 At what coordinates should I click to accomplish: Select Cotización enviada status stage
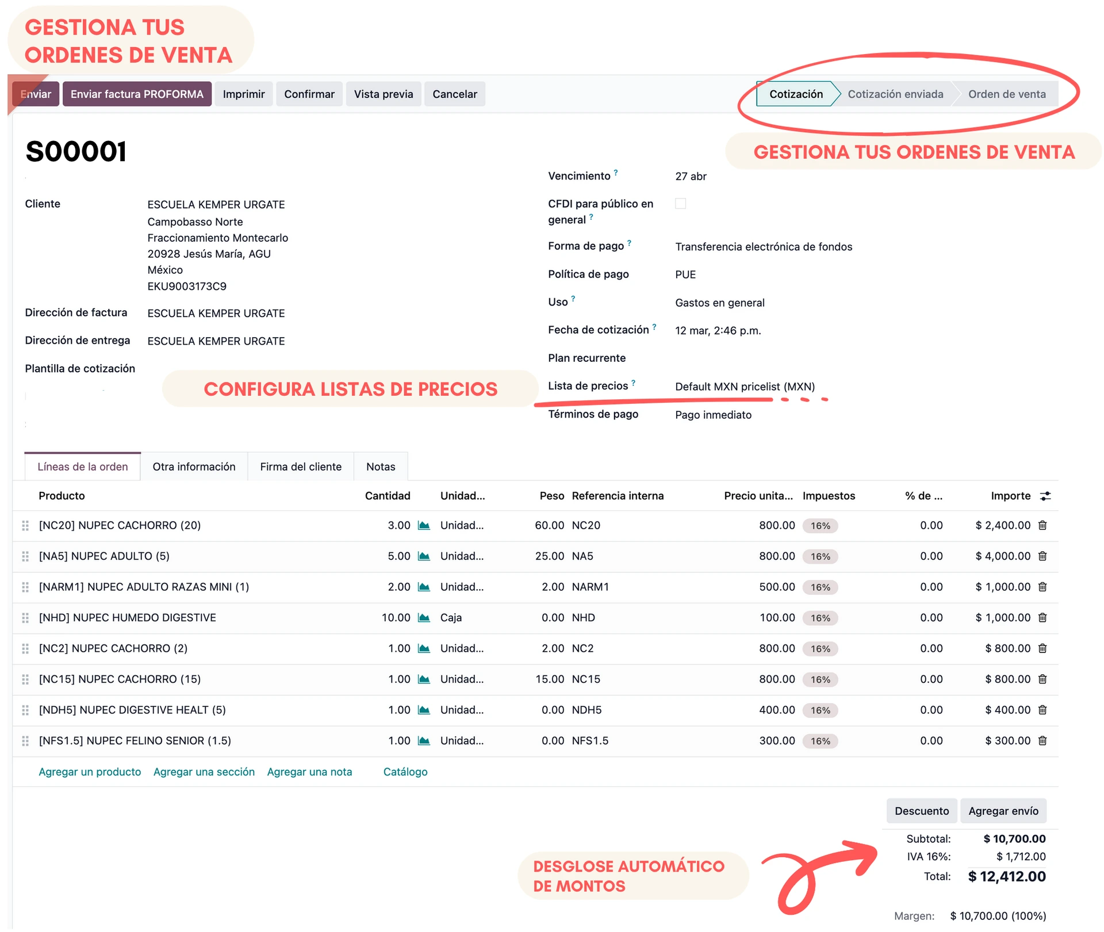pos(895,94)
